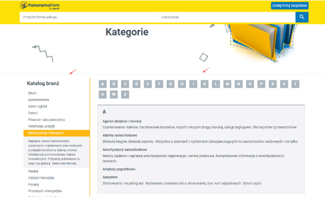Select letter U in the alphabet index
325x197 pixels.
click(102, 94)
